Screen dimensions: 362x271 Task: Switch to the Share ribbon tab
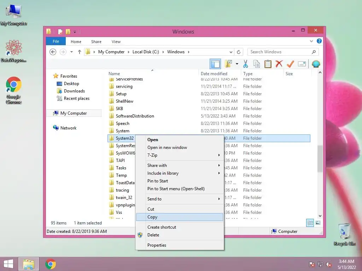[x=96, y=42]
